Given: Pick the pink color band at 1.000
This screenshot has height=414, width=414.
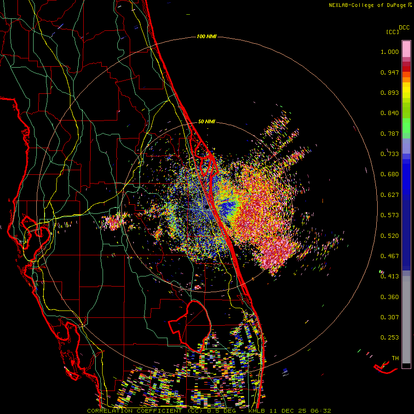Looking at the screenshot, I should pos(406,49).
